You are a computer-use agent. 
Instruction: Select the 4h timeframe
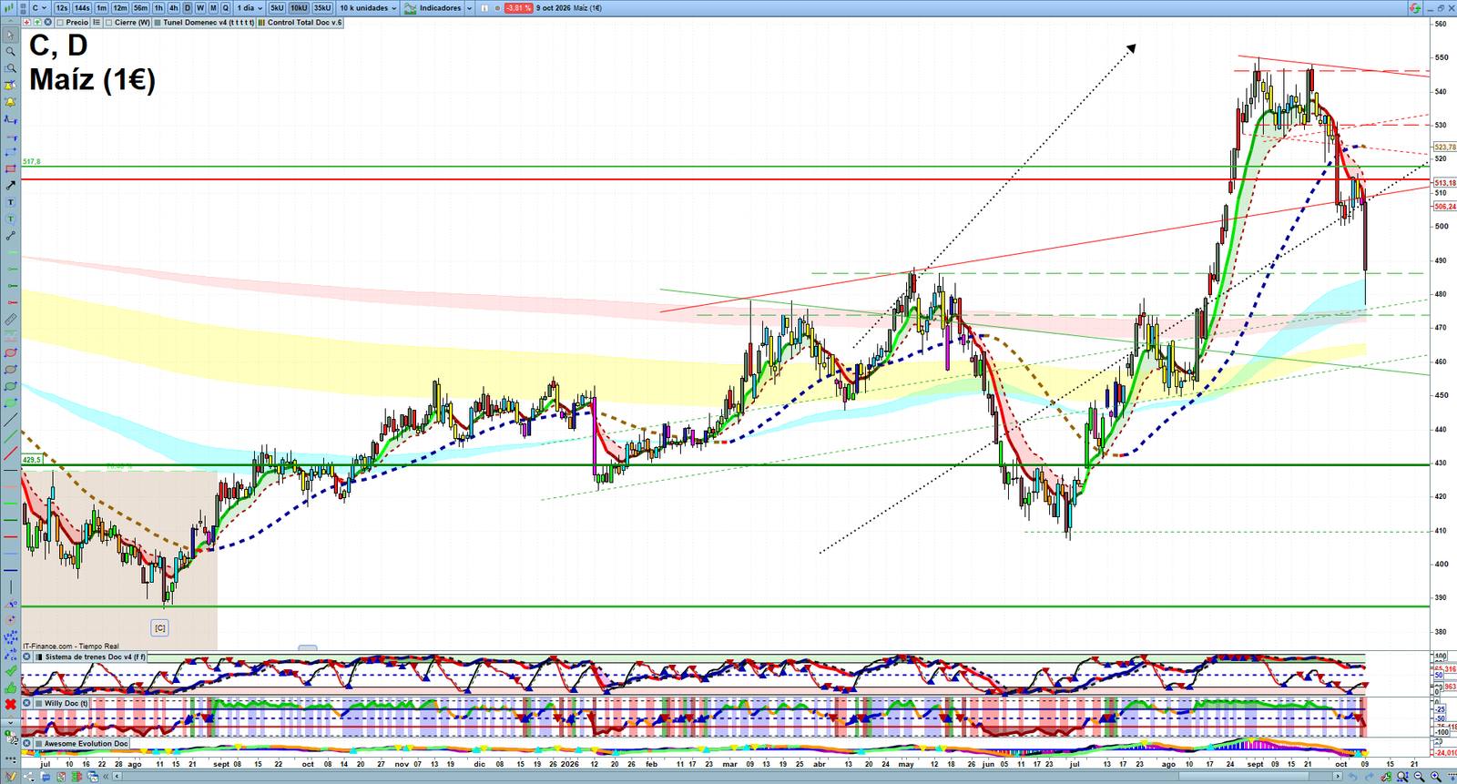174,8
